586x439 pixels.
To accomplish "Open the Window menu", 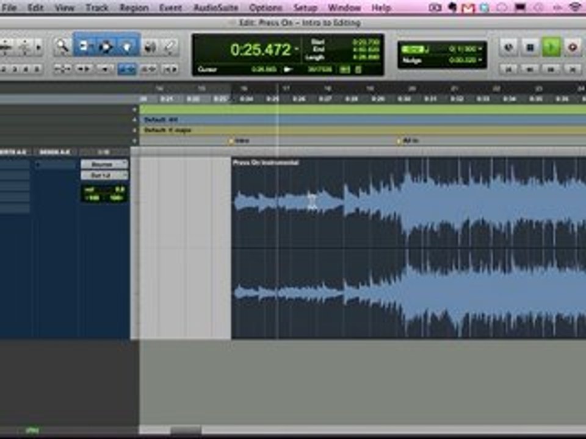I will coord(344,7).
